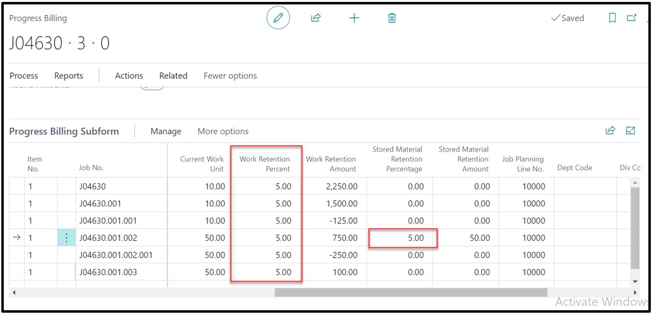The image size is (654, 314).
Task: Select Stored Material Retention Percentage 5.00 cell
Action: [403, 238]
